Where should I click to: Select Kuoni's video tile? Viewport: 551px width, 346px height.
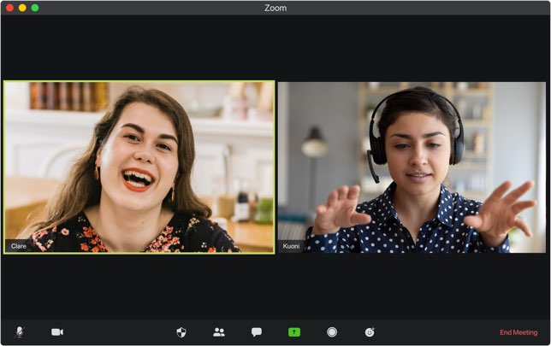(x=412, y=167)
